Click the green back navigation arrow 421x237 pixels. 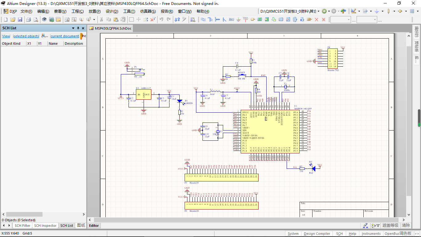(x=324, y=11)
